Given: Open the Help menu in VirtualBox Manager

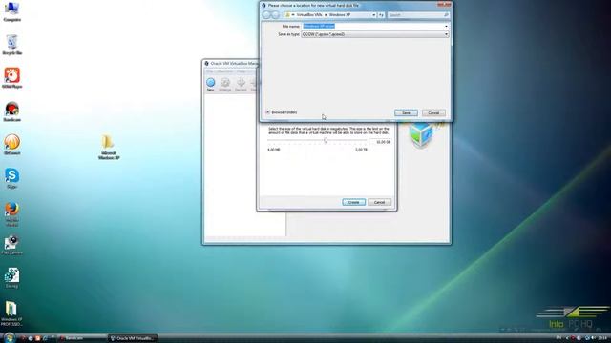Looking at the screenshot, I should (x=242, y=71).
